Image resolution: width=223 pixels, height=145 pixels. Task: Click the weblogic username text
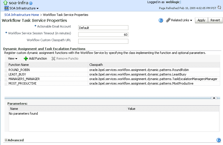pos(173,2)
